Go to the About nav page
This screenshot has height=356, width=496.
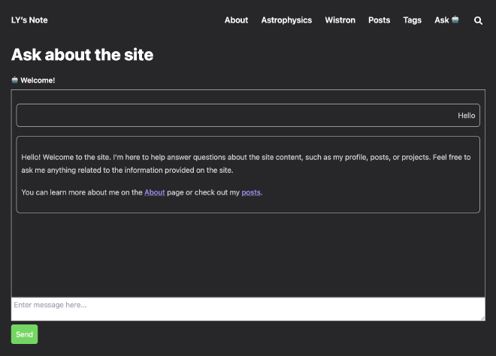point(236,20)
